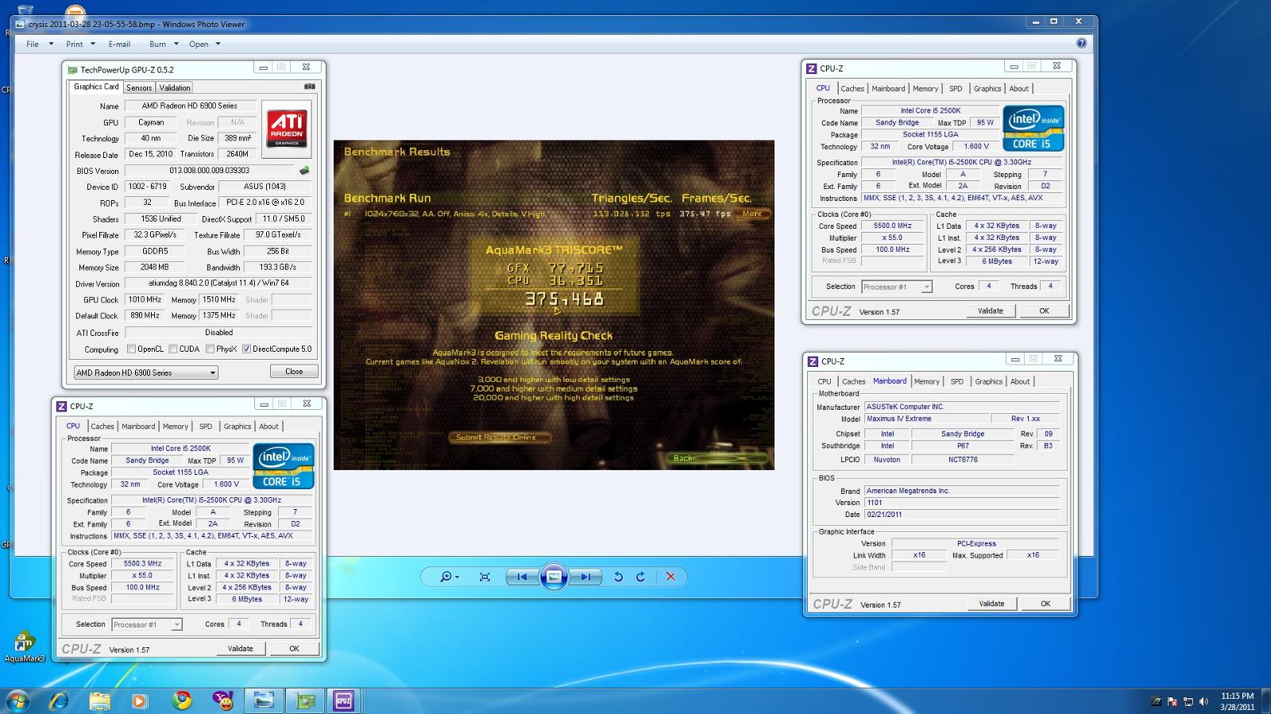Open Processor #1 dropdown in upper-right CPU-Z
1271x714 pixels.
tap(897, 287)
